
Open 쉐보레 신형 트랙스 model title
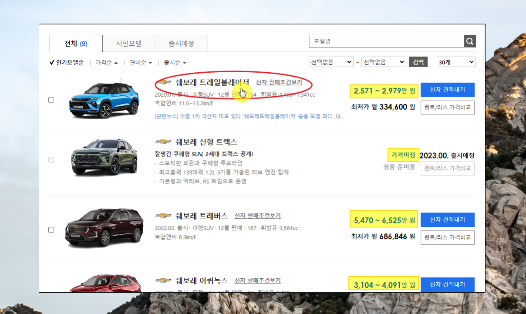[x=206, y=142]
